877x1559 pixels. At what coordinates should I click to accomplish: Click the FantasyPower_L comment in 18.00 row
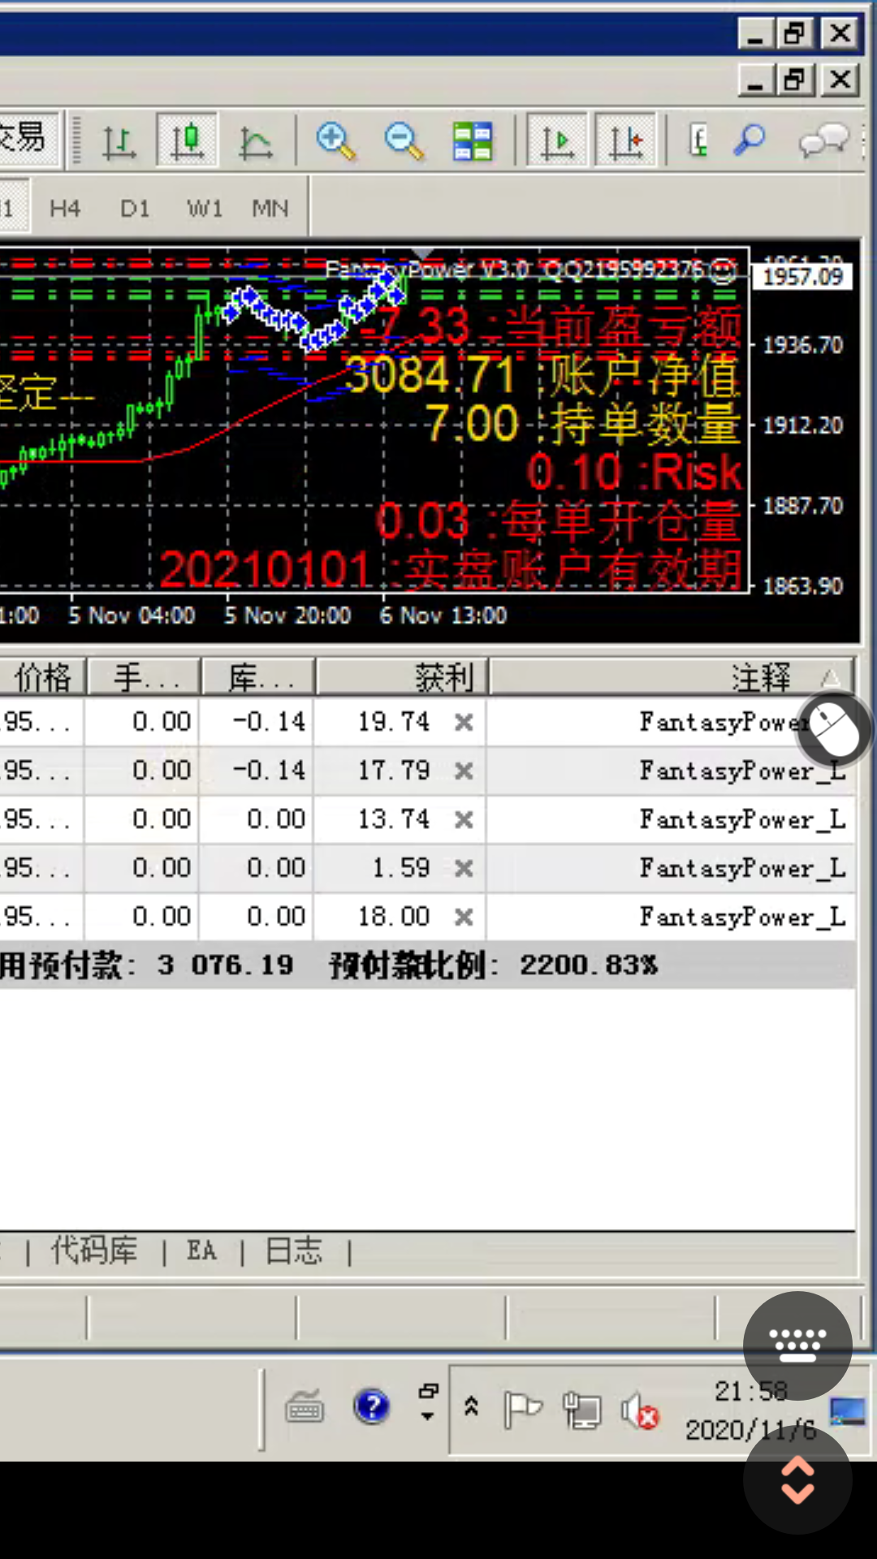(743, 917)
